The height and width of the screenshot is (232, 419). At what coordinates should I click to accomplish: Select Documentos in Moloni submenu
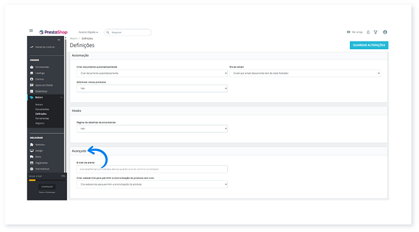(x=42, y=109)
